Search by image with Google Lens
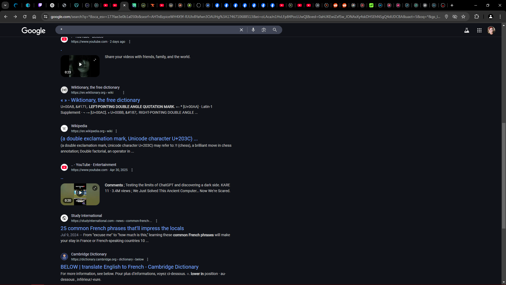 pos(264,30)
